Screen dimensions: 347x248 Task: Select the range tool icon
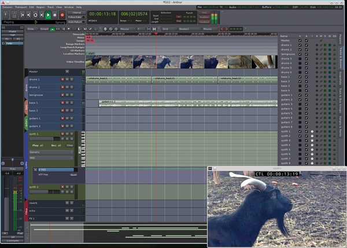58,29
